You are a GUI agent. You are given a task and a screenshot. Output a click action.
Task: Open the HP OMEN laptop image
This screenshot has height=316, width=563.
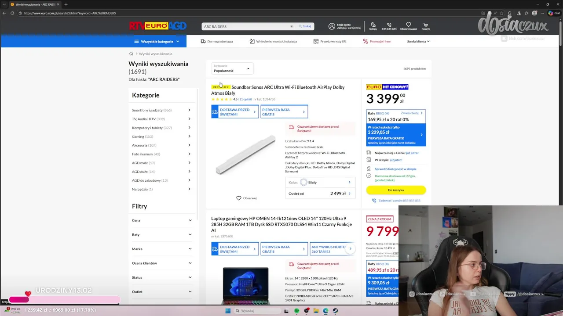[245, 285]
